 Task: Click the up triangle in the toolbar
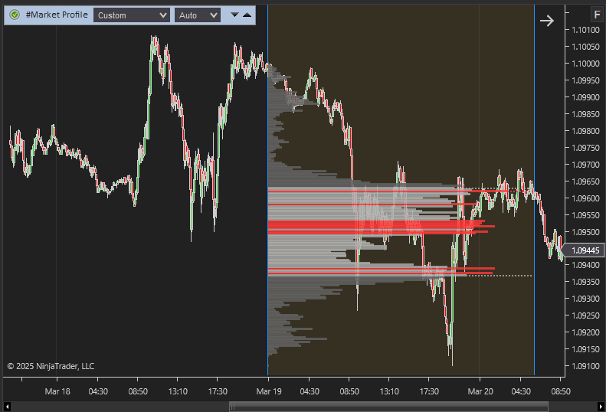[x=247, y=15]
